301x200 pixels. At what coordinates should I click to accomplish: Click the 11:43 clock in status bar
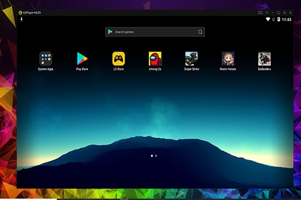286,19
